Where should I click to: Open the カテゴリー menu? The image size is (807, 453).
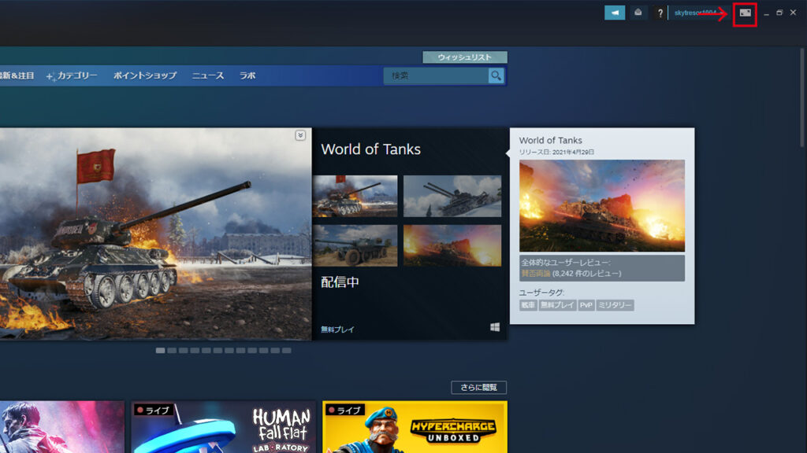click(x=77, y=75)
